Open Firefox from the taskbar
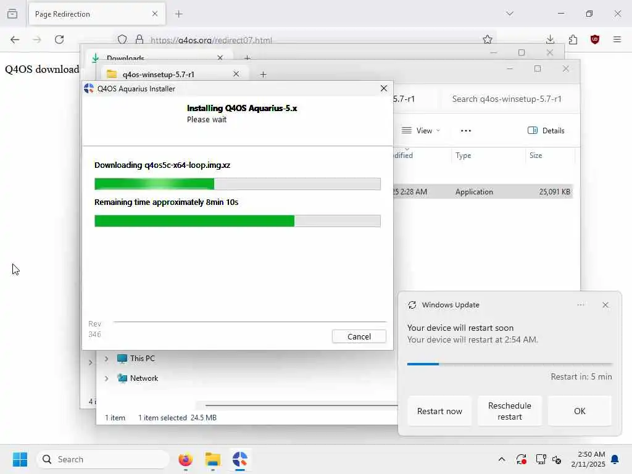Screen dimensions: 632x474 pyautogui.click(x=185, y=459)
